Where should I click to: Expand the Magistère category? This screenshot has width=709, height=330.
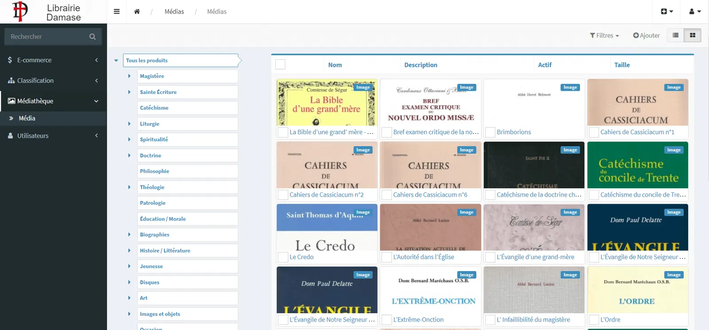pos(129,76)
